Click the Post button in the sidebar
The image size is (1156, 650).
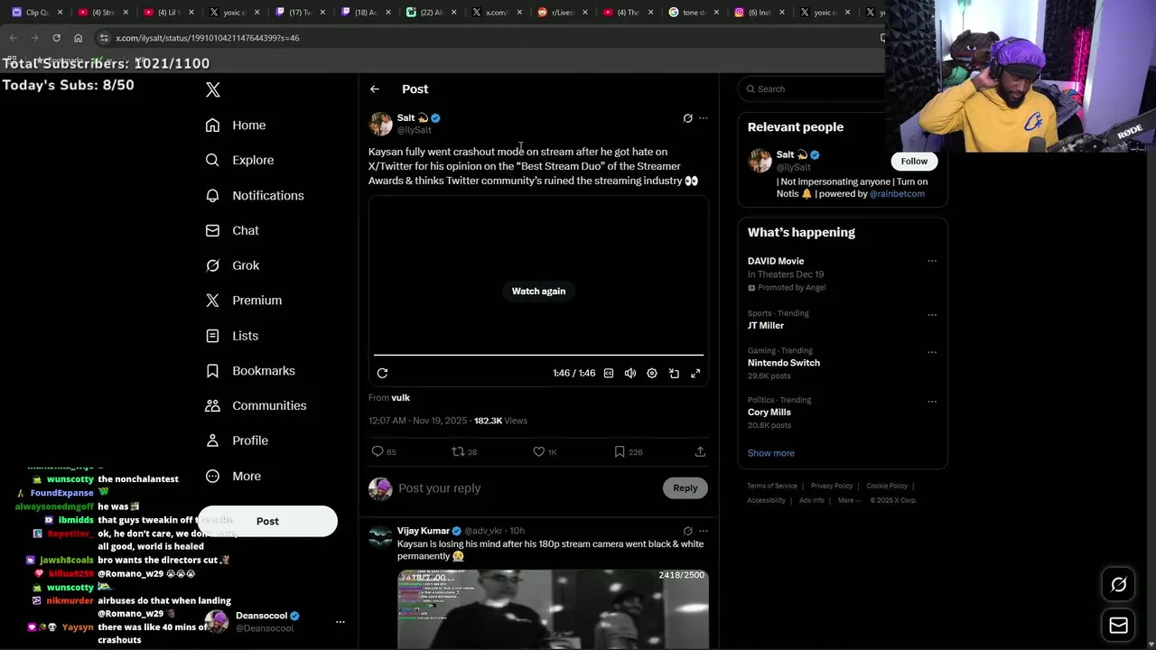pyautogui.click(x=267, y=521)
